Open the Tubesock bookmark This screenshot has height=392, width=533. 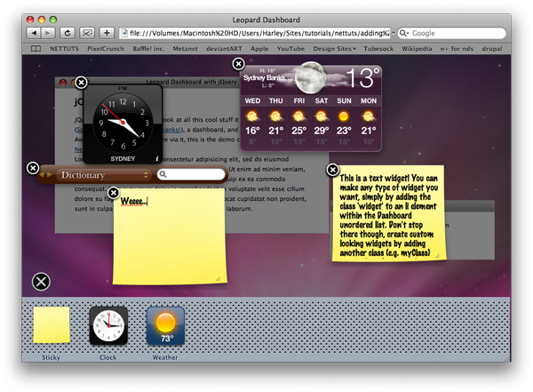pyautogui.click(x=378, y=49)
